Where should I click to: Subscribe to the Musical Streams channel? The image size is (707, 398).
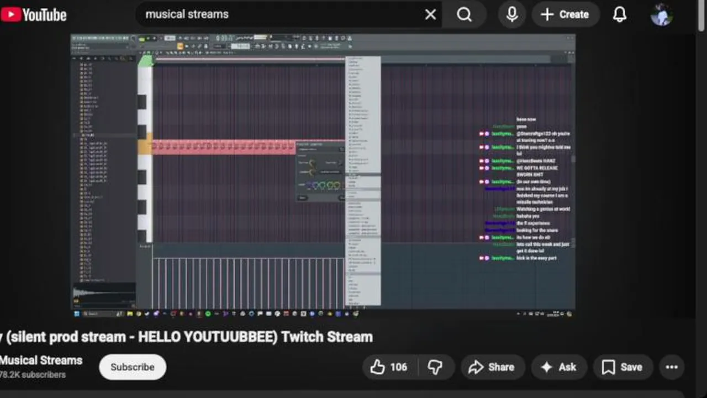point(133,367)
